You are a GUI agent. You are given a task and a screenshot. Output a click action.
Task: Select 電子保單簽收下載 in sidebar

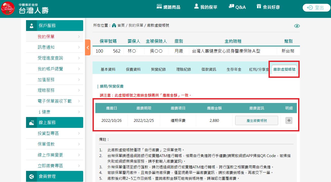[55, 101]
